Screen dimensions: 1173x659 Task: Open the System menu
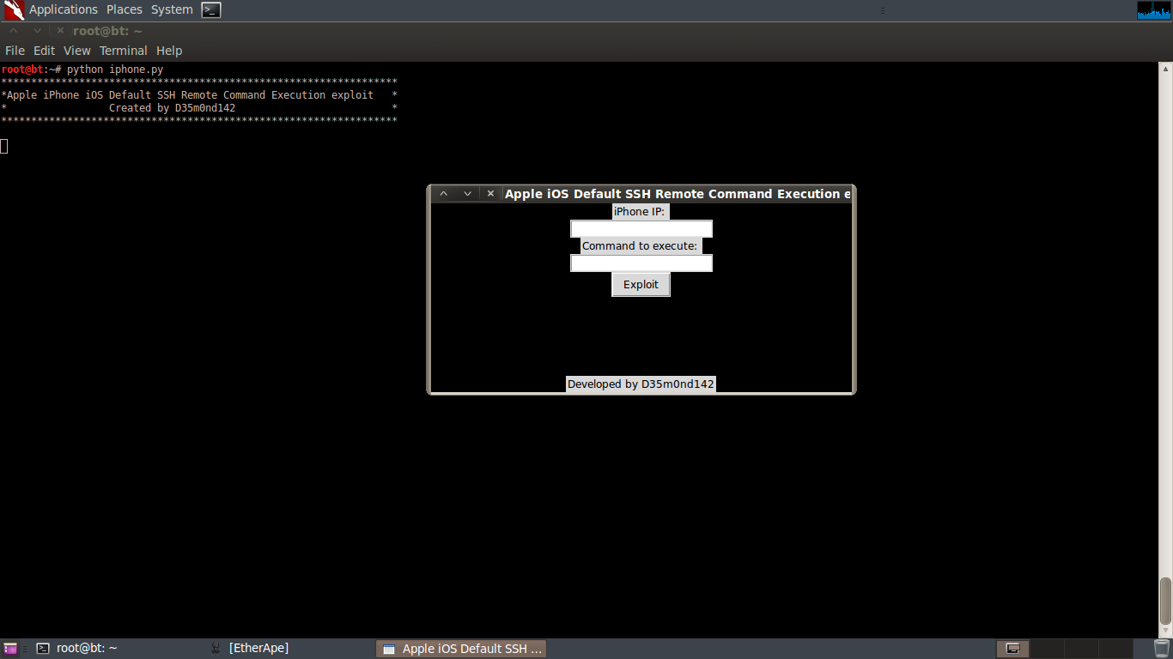pyautogui.click(x=172, y=10)
